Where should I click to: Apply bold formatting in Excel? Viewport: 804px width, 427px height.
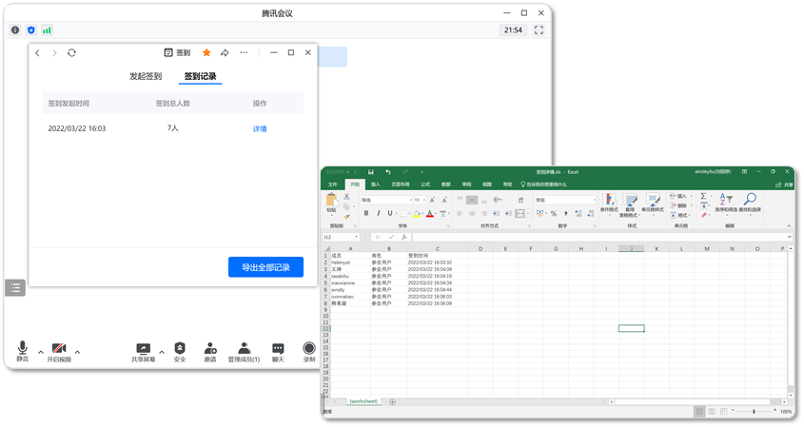(366, 213)
